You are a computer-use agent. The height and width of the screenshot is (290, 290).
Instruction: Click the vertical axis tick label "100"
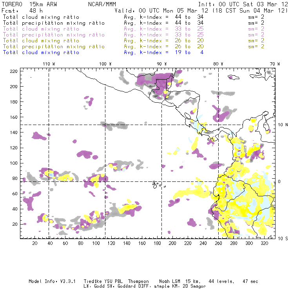(14, 163)
